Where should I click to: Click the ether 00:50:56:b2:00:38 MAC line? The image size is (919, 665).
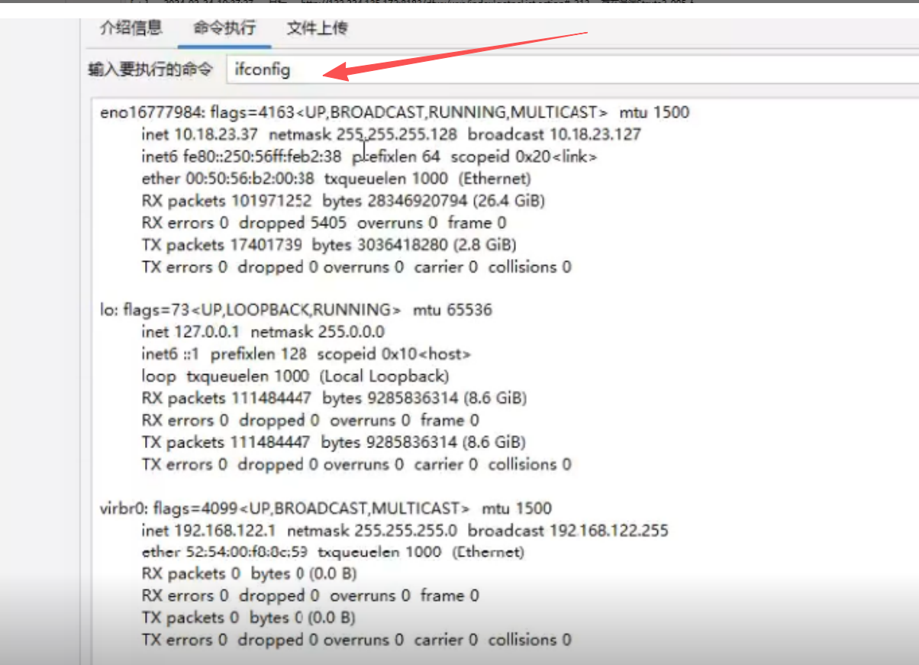(336, 179)
